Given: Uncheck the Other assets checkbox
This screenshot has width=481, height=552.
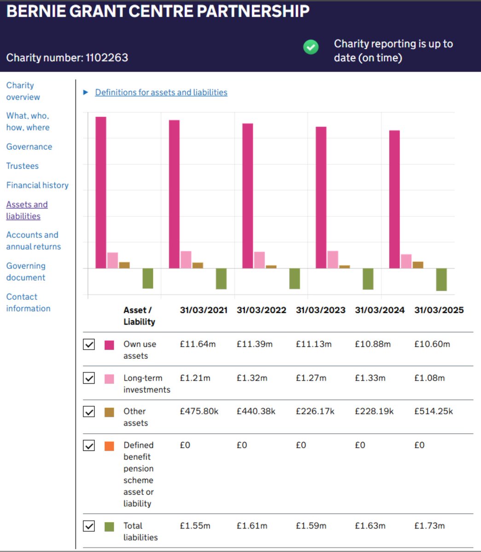Looking at the screenshot, I should (89, 412).
